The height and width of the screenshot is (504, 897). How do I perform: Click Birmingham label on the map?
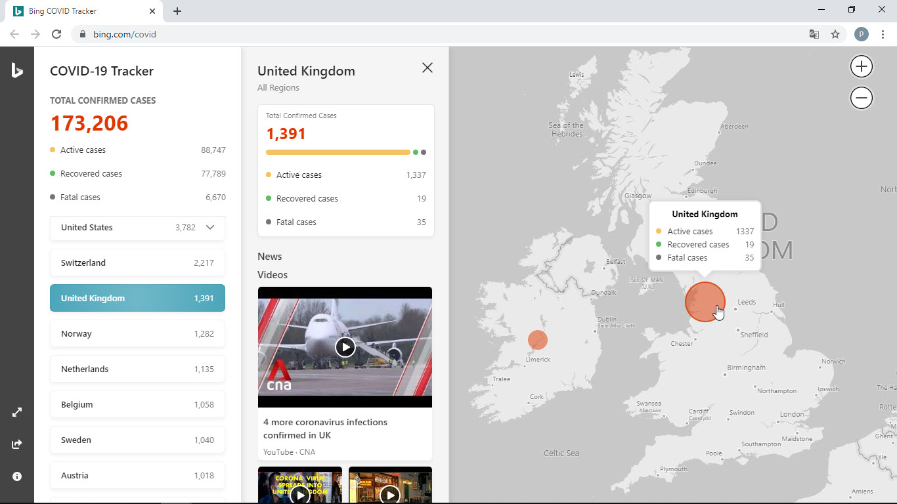coord(746,367)
